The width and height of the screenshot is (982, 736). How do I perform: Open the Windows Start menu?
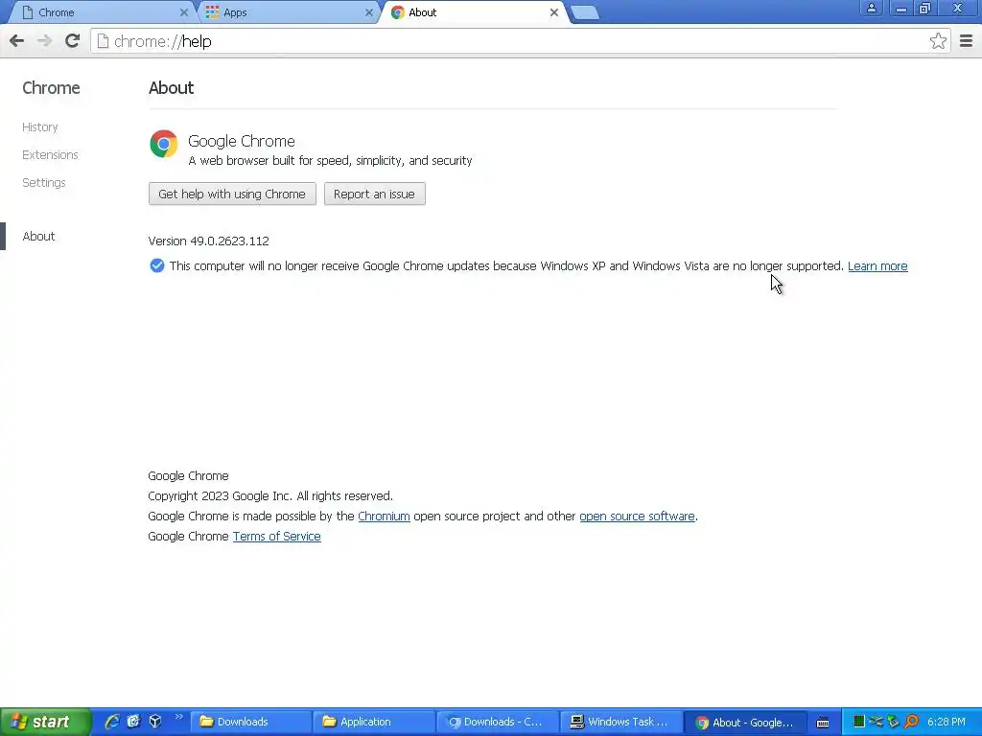(x=45, y=723)
